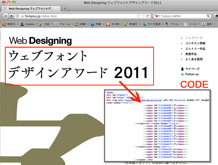The width and height of the screenshot is (218, 165).
Task: Click the Follow us link
Action: (192, 74)
